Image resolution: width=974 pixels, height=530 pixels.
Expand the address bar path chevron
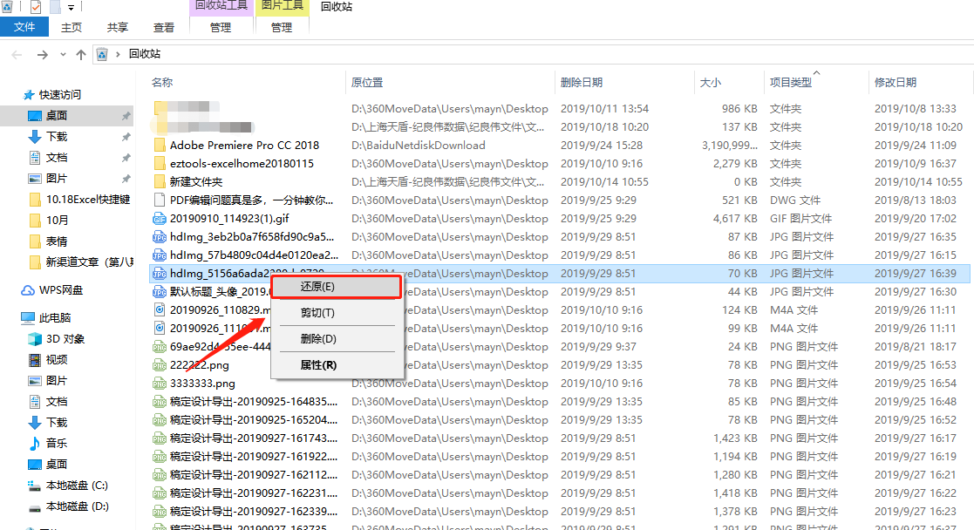pyautogui.click(x=118, y=55)
